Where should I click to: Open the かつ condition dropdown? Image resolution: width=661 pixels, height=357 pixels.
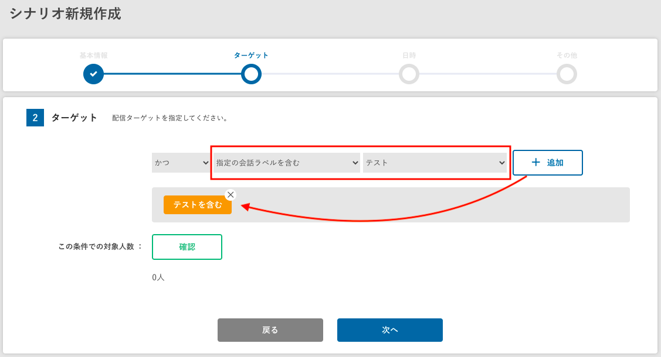(181, 163)
